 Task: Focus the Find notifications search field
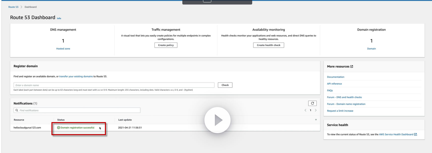[77, 110]
